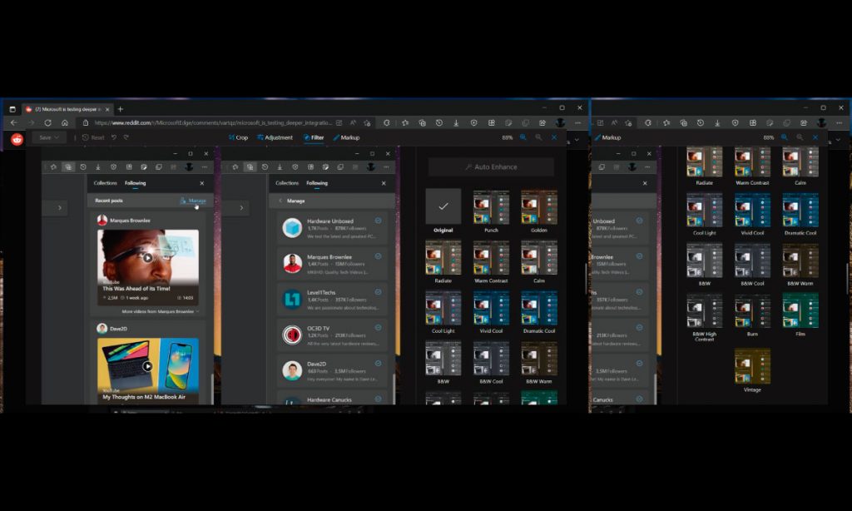Apply the Punch filter
852x511 pixels.
491,206
